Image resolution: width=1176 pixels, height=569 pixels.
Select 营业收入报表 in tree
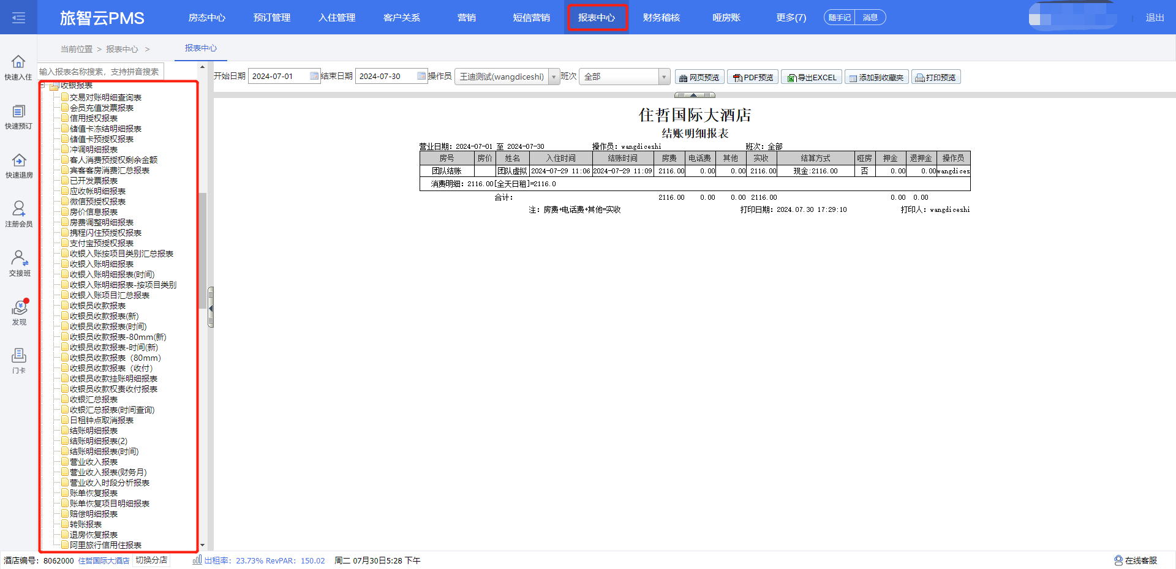pos(94,462)
